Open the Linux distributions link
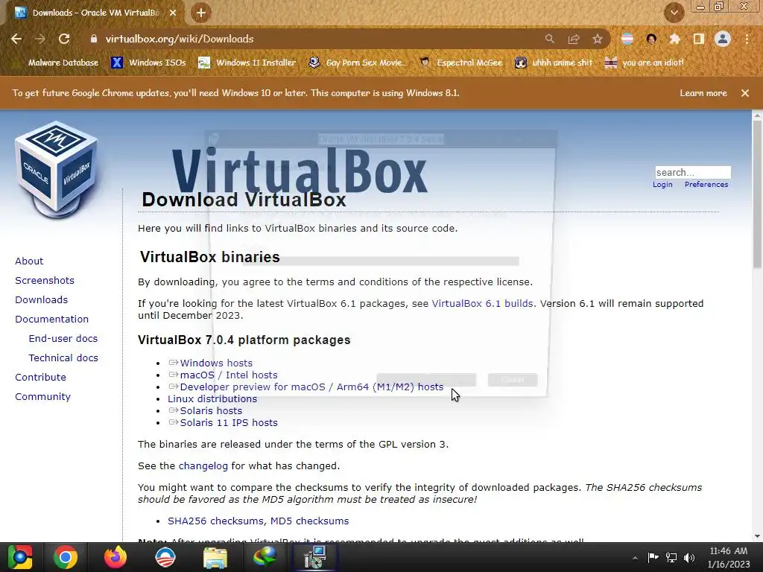 [x=212, y=399]
